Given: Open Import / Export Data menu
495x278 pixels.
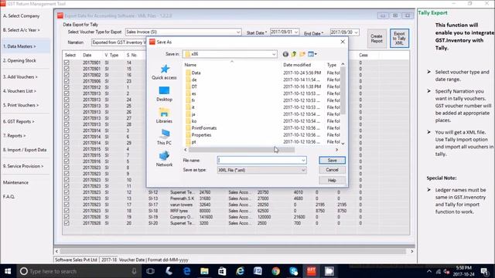Looking at the screenshot, I should click(25, 150).
